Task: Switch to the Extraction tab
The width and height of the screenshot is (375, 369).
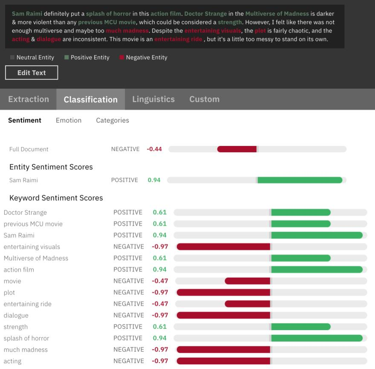Action: pos(29,99)
